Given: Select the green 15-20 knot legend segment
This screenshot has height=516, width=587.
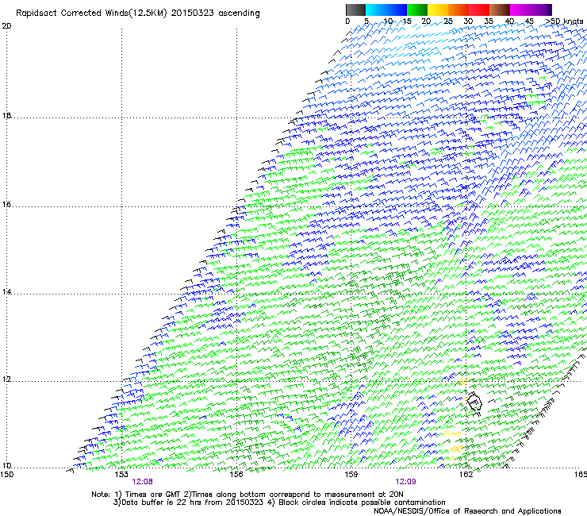Looking at the screenshot, I should 417,10.
